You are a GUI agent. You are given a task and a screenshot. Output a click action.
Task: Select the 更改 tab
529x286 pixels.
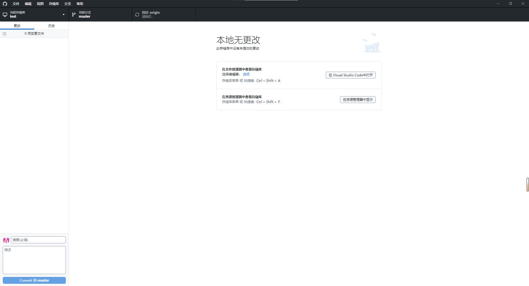(17, 26)
